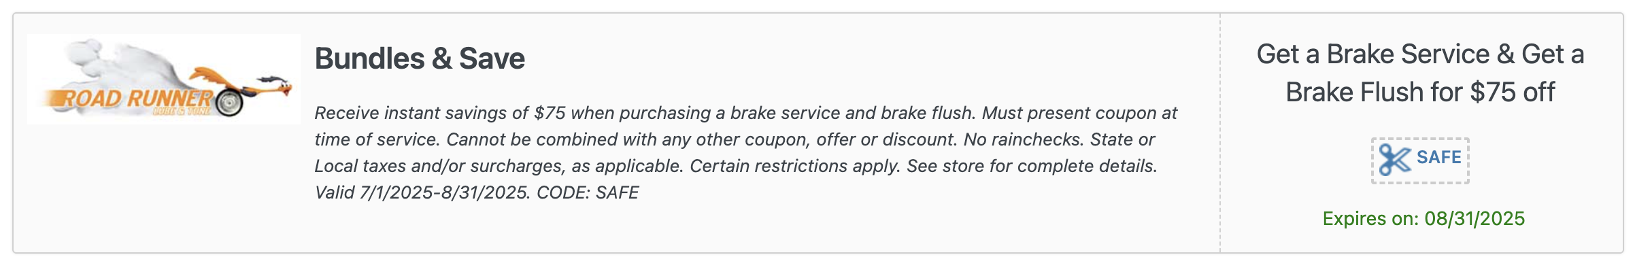Click the SAFE coupon code text
This screenshot has height=272, width=1635.
click(1439, 158)
